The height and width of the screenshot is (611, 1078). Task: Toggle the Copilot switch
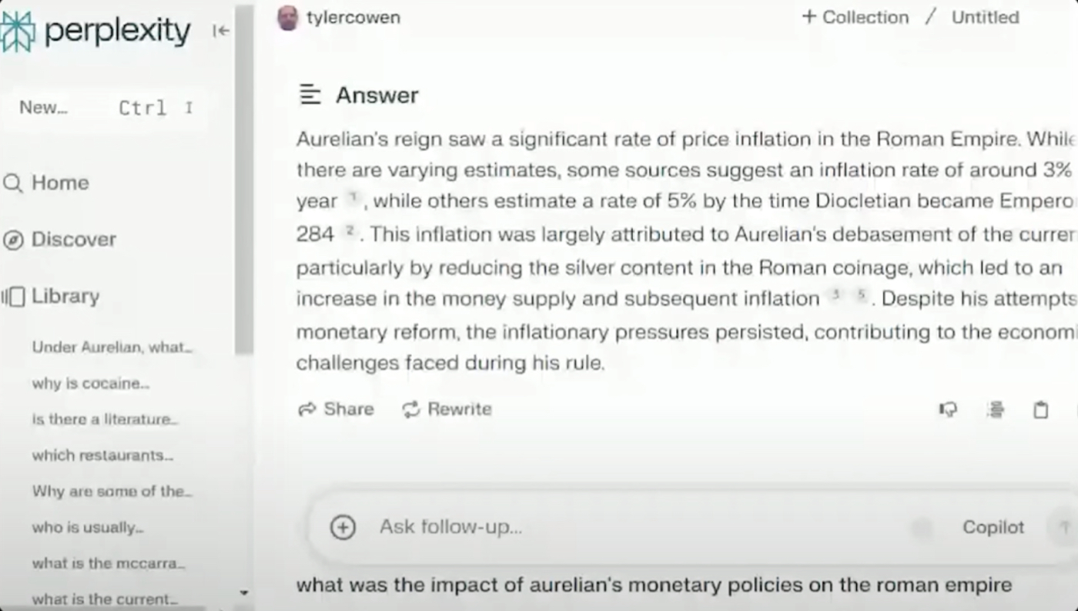coord(922,528)
